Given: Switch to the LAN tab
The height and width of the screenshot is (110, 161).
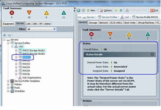Looking at the screenshot, I should tap(28, 24).
